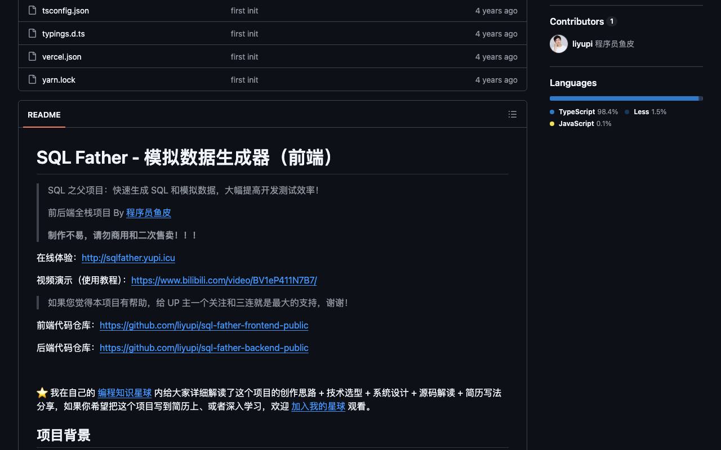The height and width of the screenshot is (450, 721).
Task: Open yarn.lock file
Action: coord(59,80)
